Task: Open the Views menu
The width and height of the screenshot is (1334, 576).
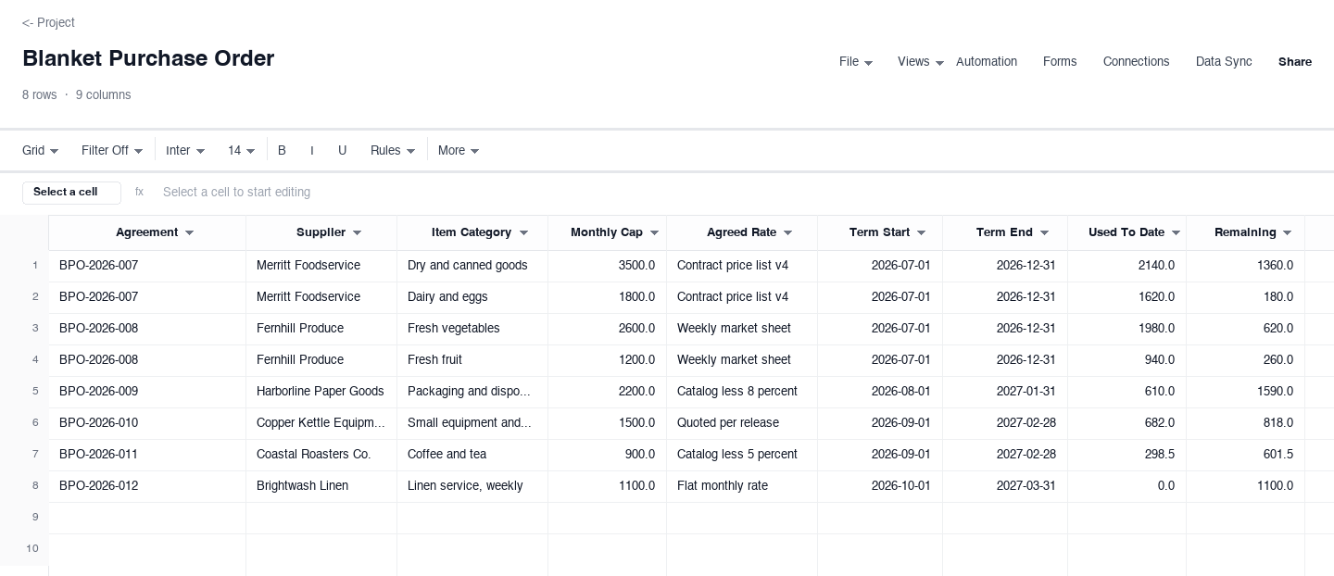Action: coord(921,62)
